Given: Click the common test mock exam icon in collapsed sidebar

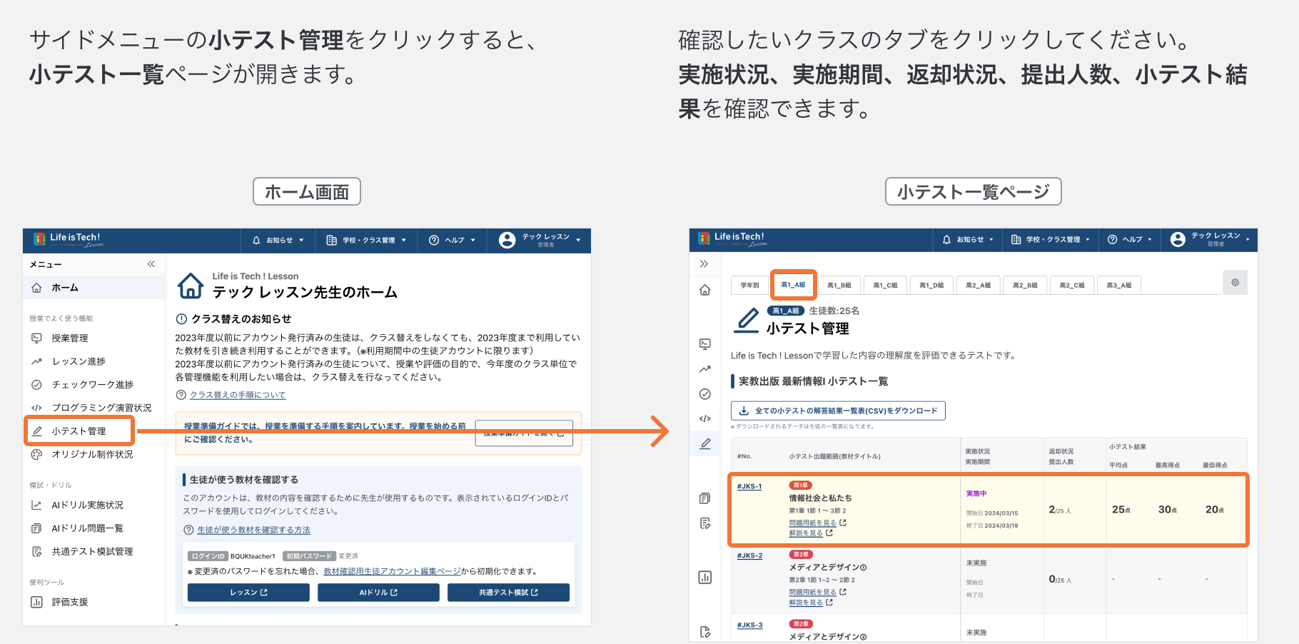Looking at the screenshot, I should (705, 523).
